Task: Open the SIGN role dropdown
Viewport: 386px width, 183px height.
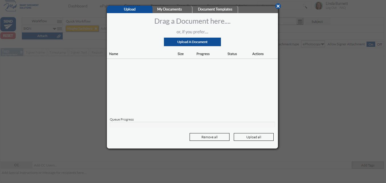Action: pos(54,28)
